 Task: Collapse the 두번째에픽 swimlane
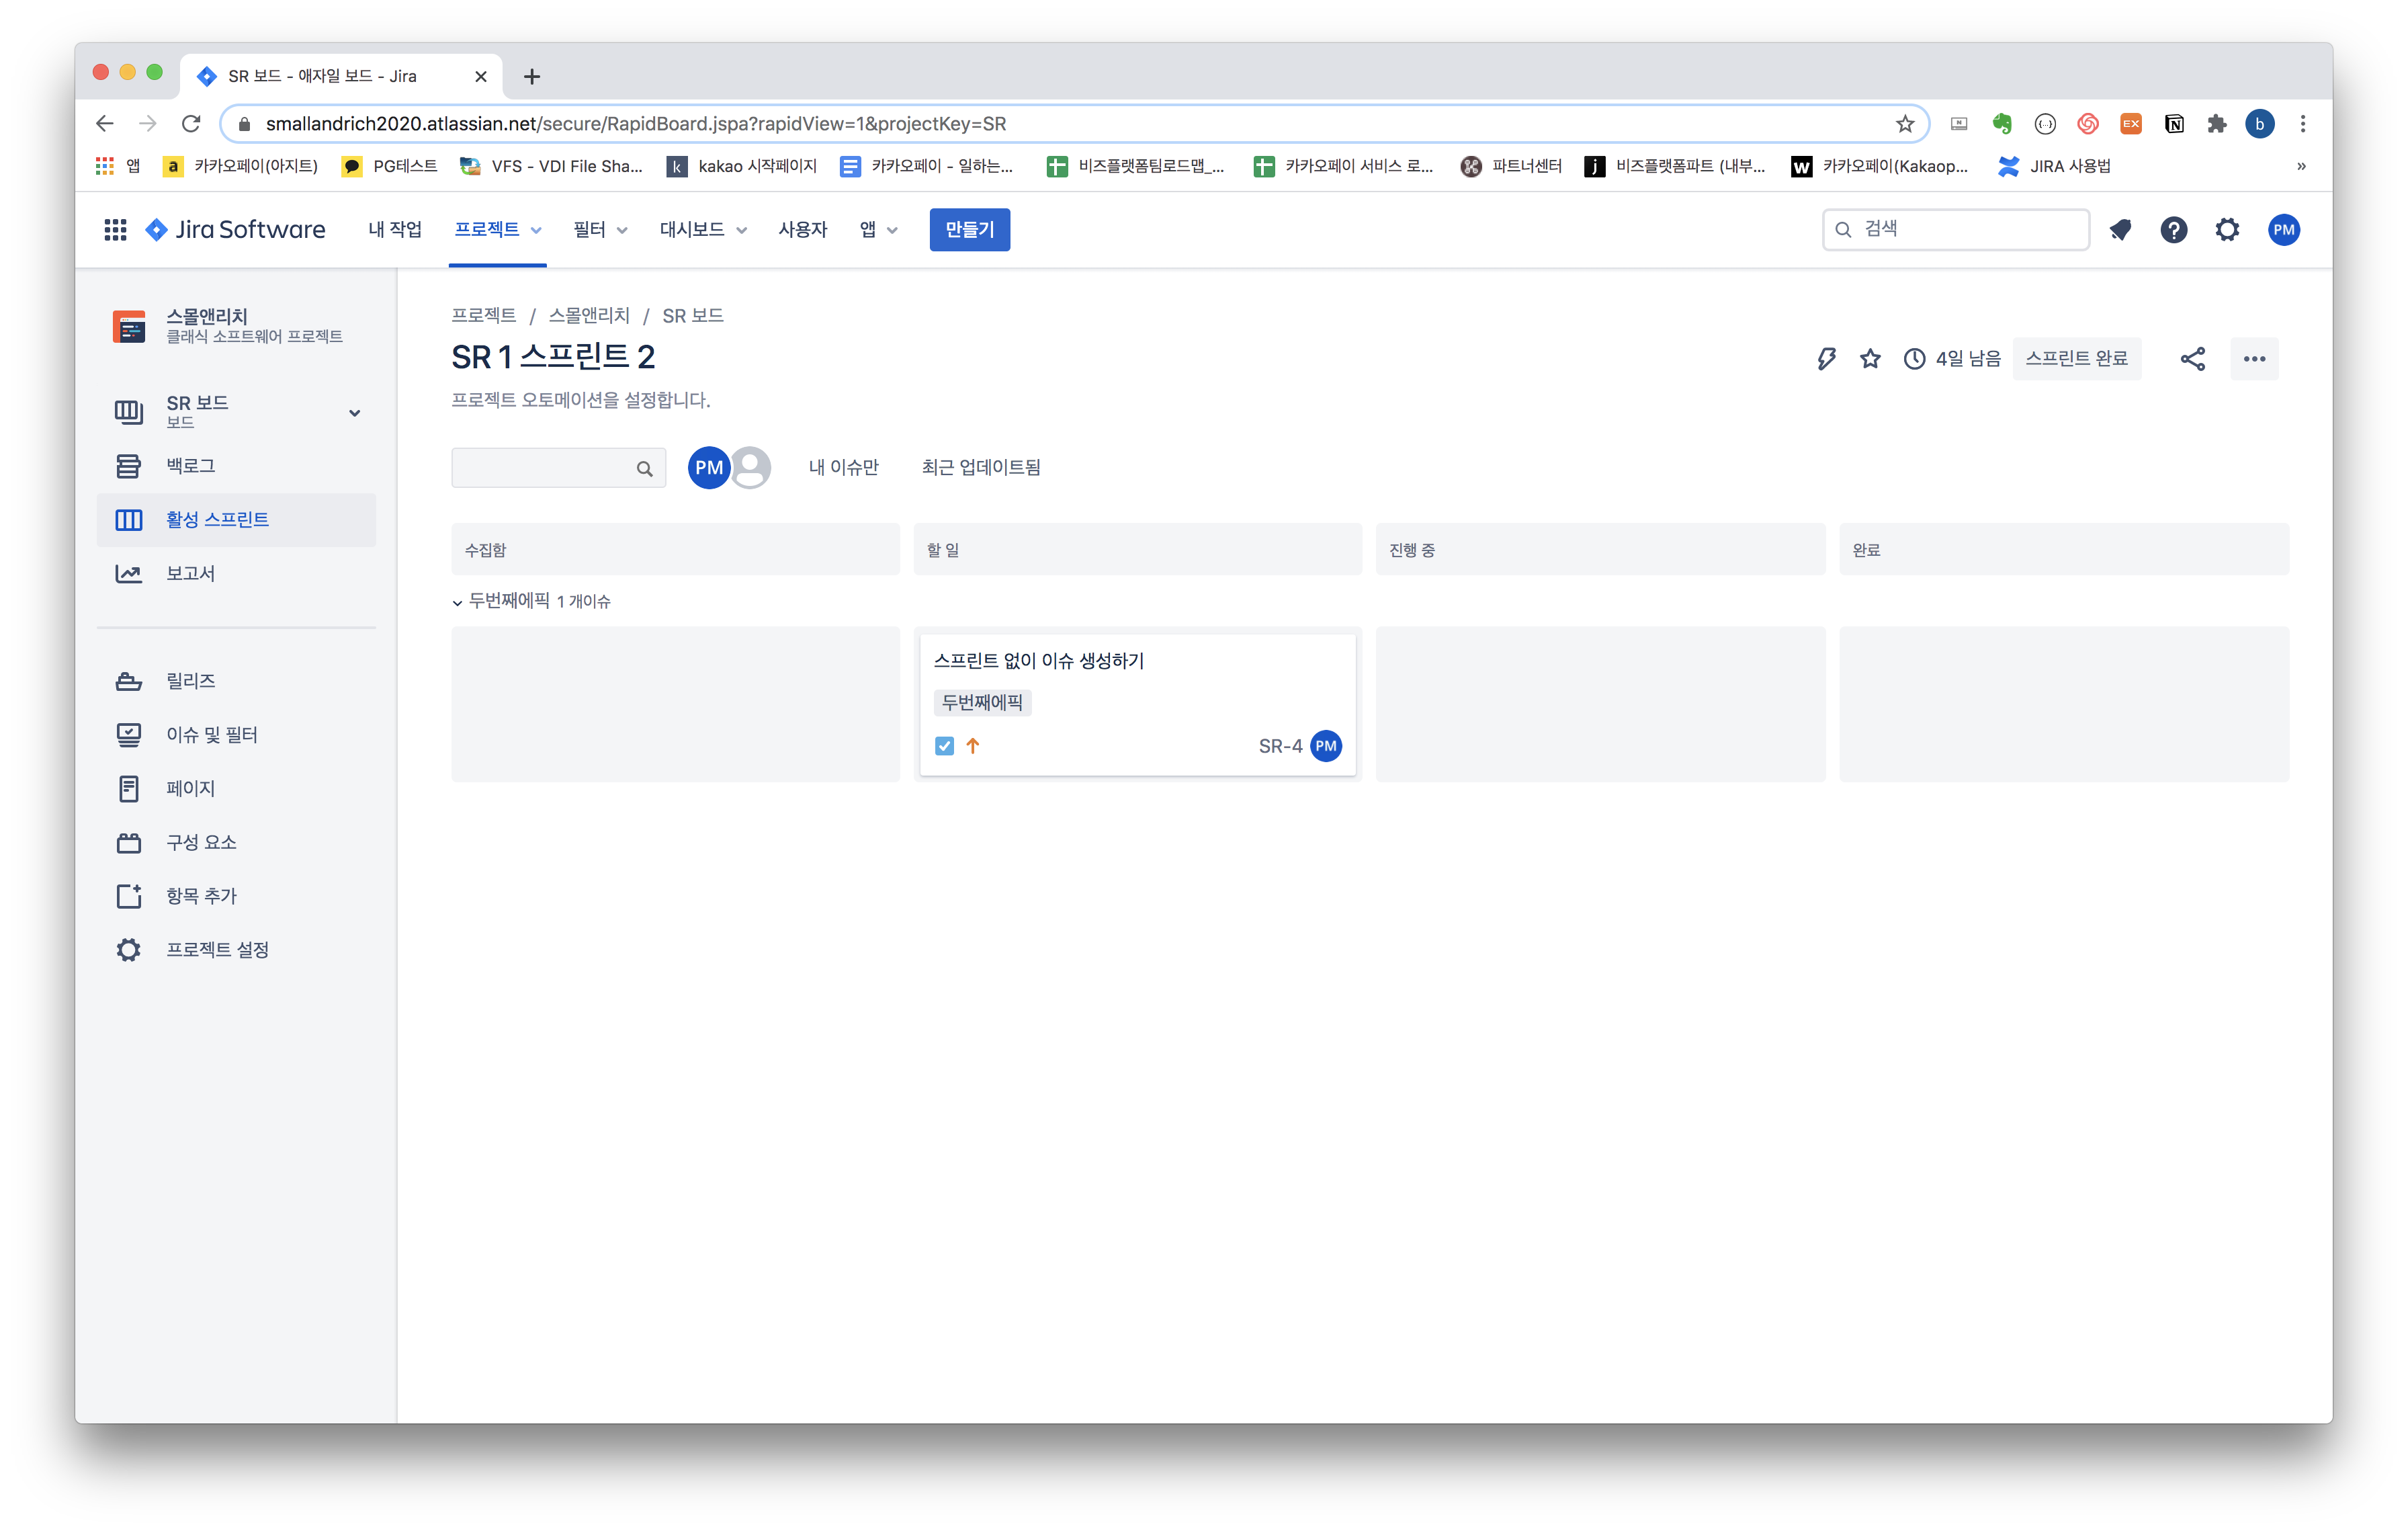[x=458, y=602]
